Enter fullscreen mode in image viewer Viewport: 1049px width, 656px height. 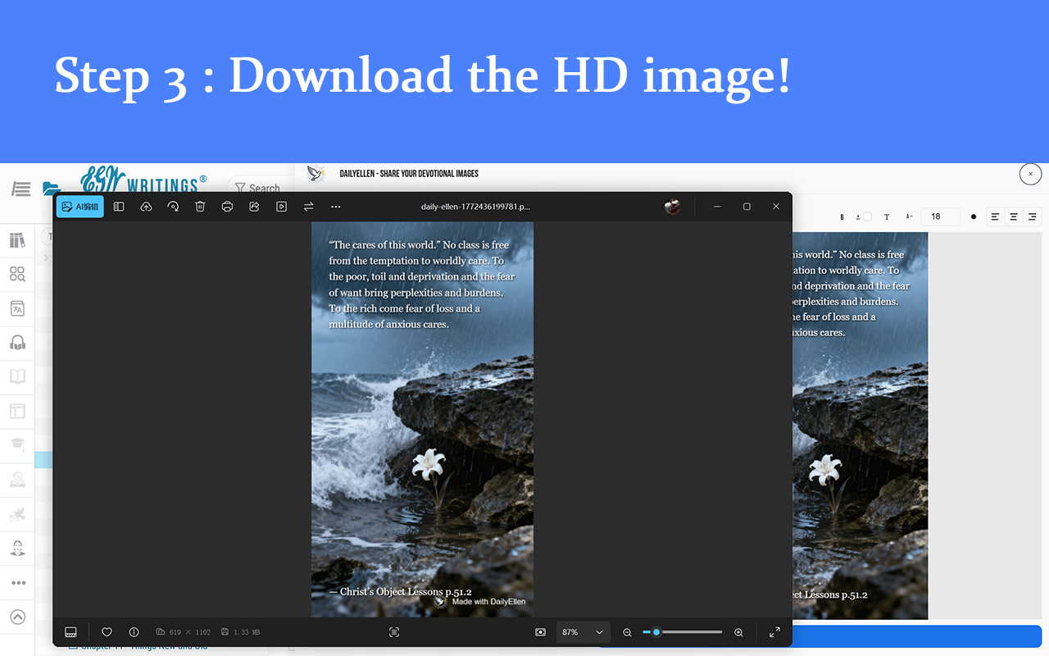pyautogui.click(x=774, y=632)
